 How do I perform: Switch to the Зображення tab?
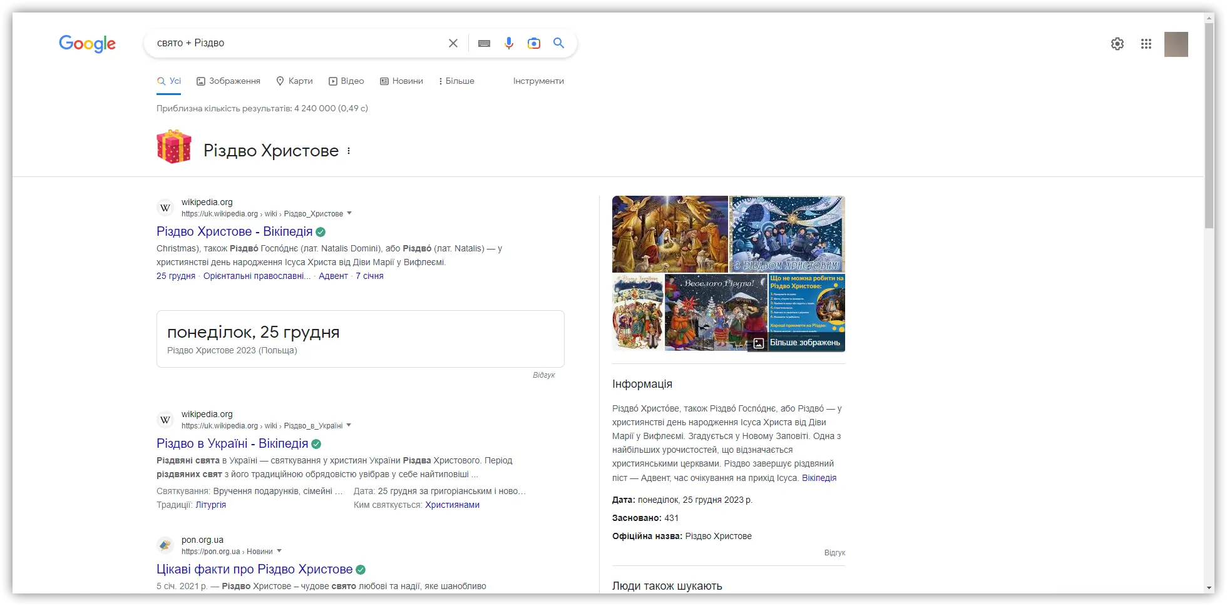pos(228,81)
